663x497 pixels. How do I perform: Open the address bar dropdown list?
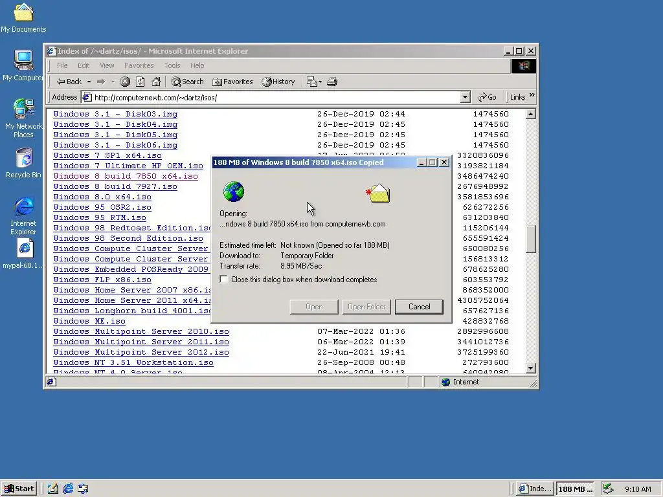tap(465, 97)
